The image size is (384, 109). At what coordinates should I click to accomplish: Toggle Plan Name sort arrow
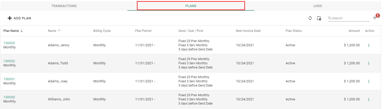22,31
